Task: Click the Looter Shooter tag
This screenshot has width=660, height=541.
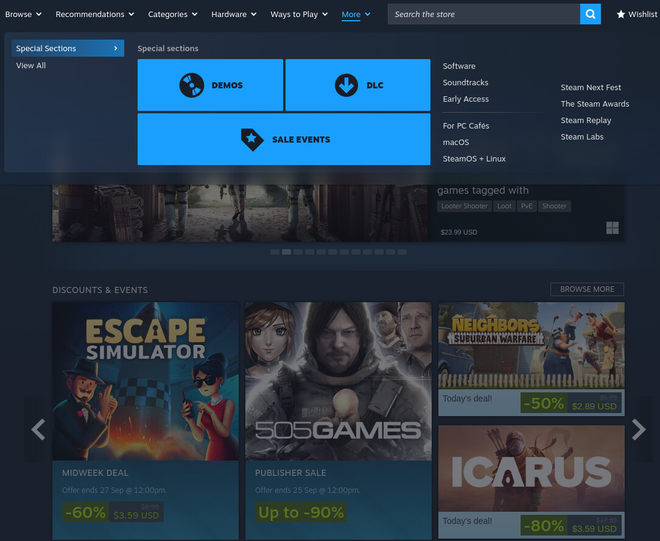Action: pos(464,206)
